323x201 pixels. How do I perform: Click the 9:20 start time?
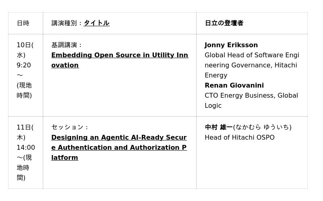click(24, 65)
